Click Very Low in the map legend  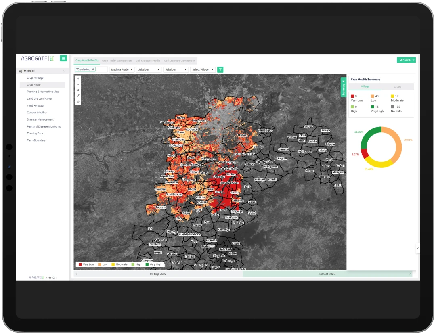coord(86,264)
